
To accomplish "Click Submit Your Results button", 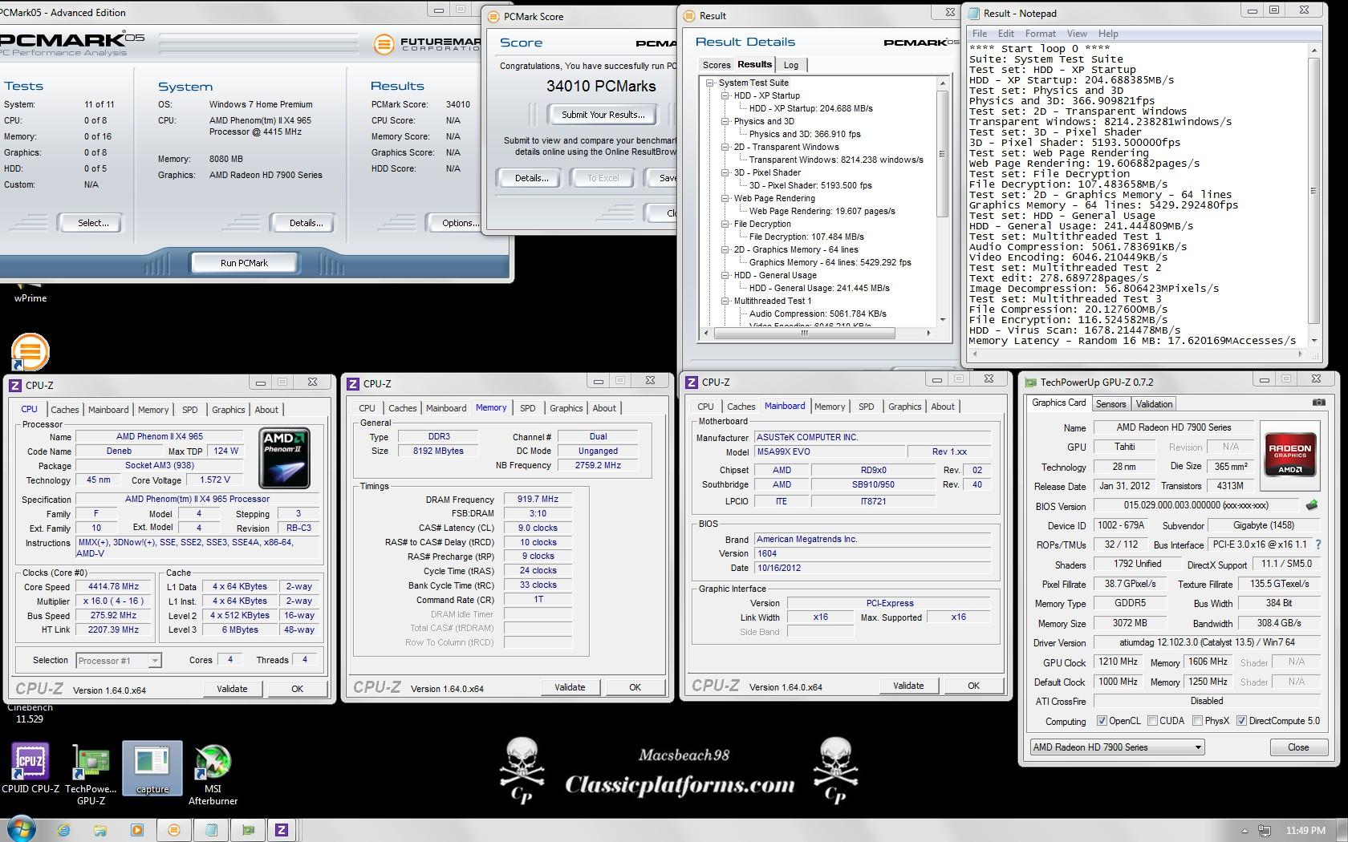I will (603, 115).
